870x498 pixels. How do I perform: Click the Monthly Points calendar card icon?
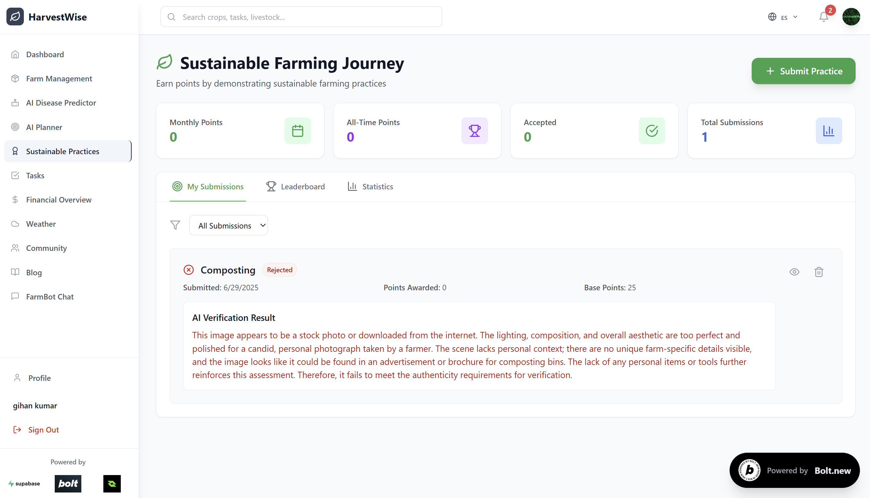tap(298, 131)
